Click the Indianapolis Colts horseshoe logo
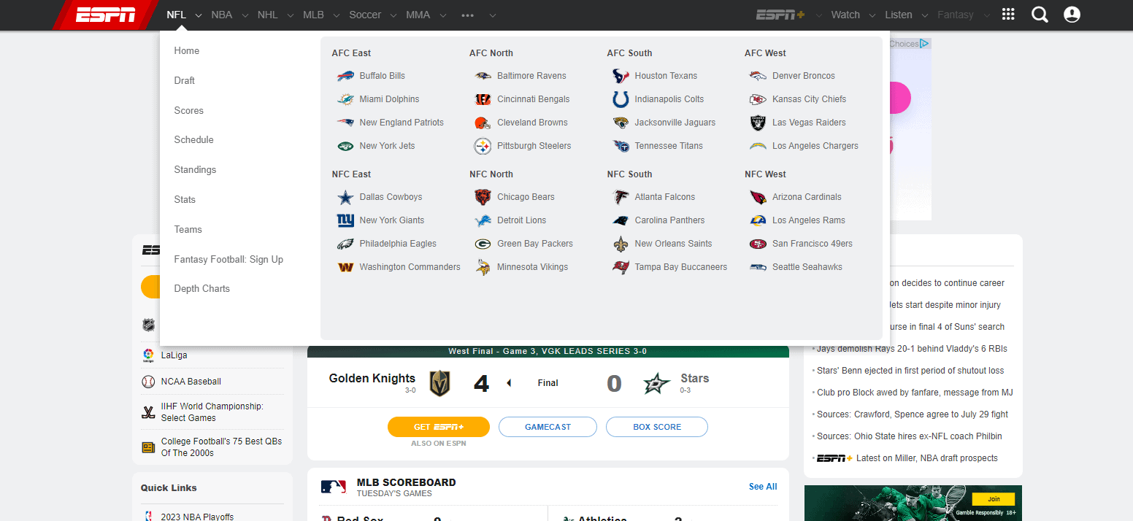Viewport: 1133px width, 521px height. (621, 99)
